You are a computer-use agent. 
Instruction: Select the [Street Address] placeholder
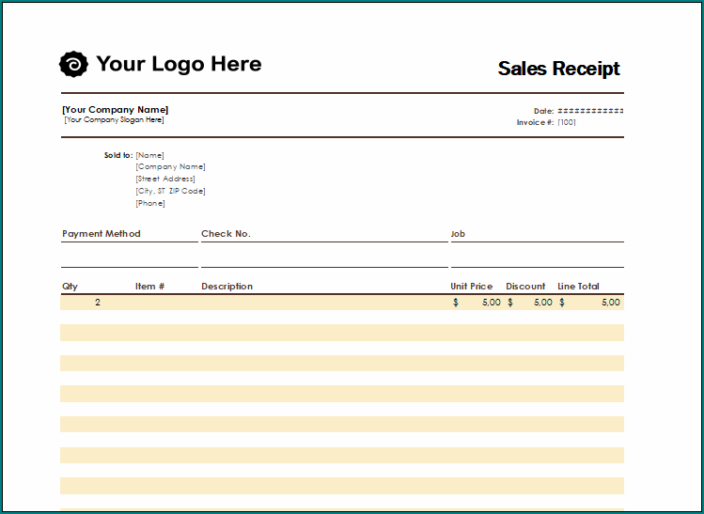point(165,179)
